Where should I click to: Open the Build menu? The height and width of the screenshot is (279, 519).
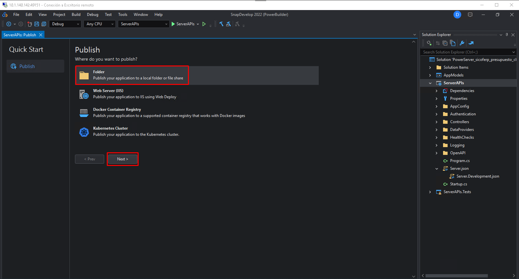point(76,15)
